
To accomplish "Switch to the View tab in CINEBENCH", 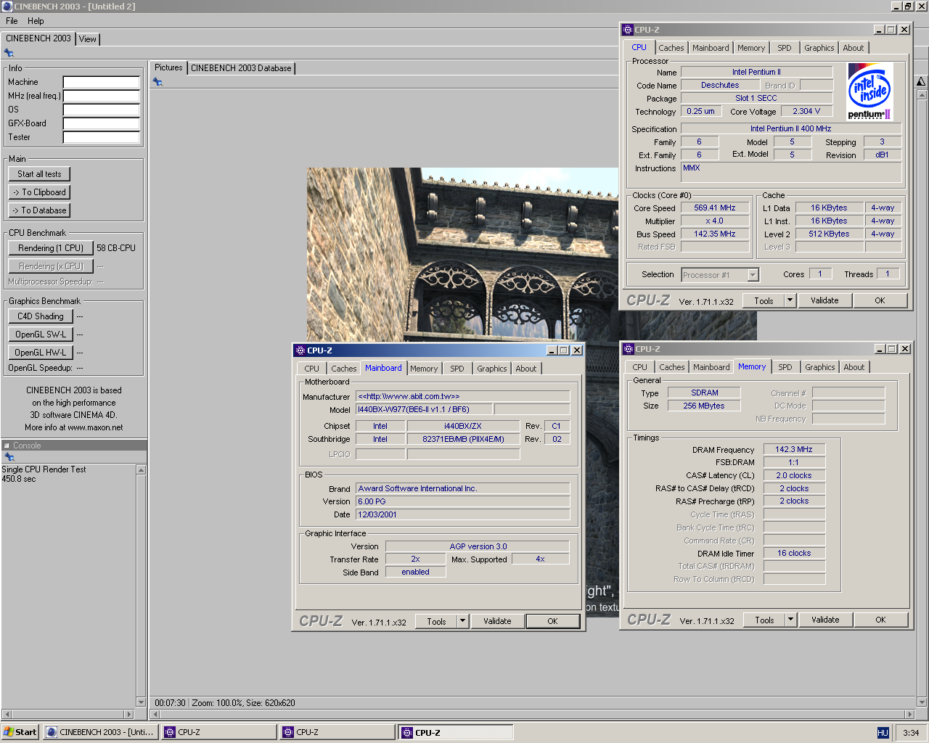I will tap(88, 39).
